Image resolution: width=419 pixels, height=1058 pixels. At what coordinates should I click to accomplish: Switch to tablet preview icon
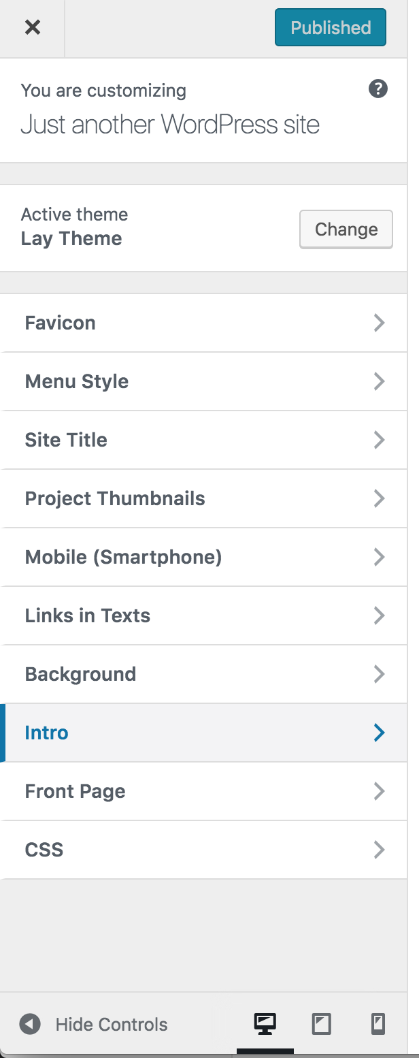(321, 1024)
